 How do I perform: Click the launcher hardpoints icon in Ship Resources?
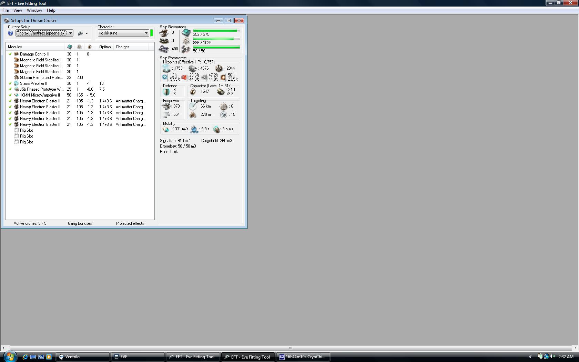[x=164, y=41]
